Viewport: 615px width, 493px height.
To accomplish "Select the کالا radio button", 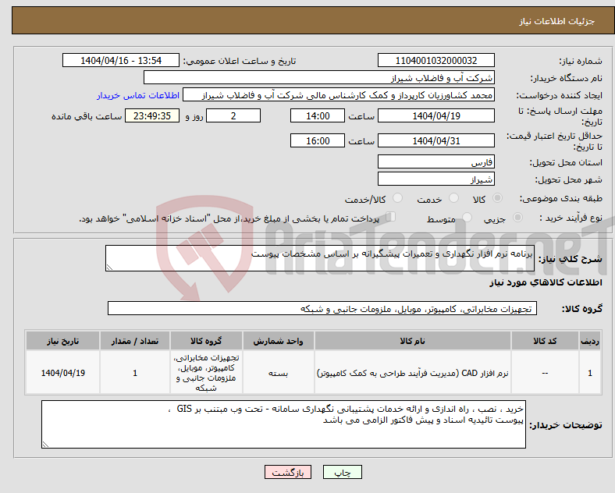I will click(x=497, y=198).
